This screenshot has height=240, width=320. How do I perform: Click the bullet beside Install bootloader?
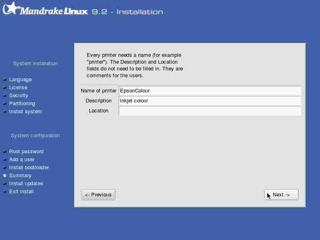click(5, 168)
